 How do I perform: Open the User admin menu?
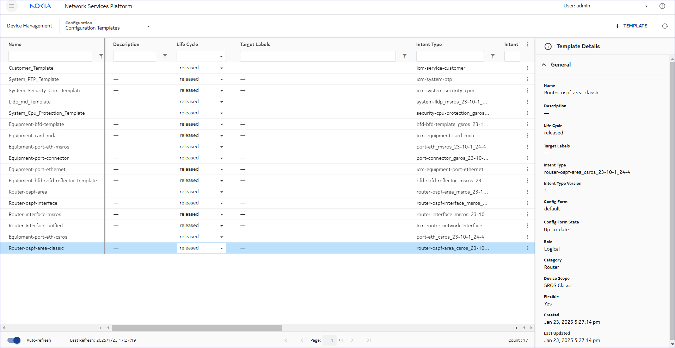(646, 6)
